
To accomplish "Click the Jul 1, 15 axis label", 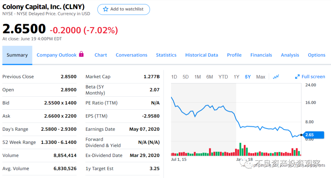I will (179, 159).
